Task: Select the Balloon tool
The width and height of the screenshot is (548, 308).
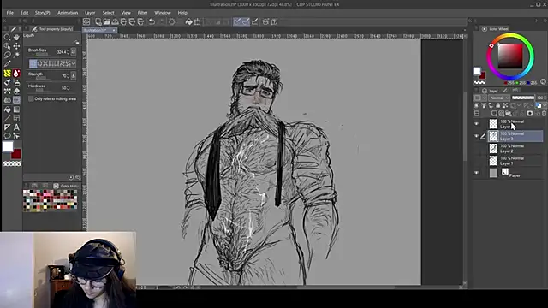Action: [x=7, y=136]
